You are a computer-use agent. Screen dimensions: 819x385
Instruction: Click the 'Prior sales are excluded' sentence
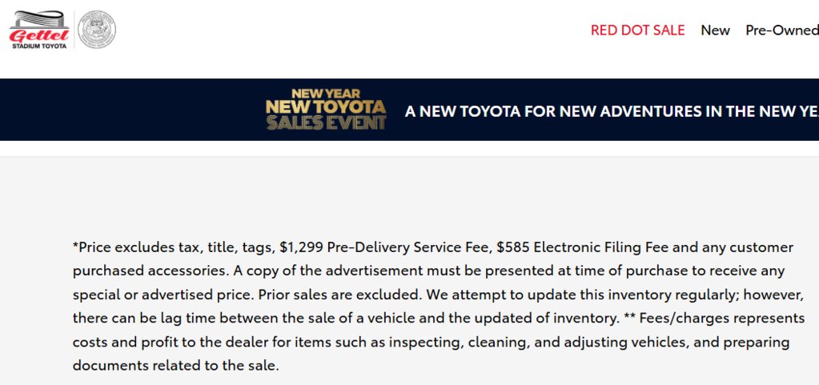pyautogui.click(x=339, y=295)
